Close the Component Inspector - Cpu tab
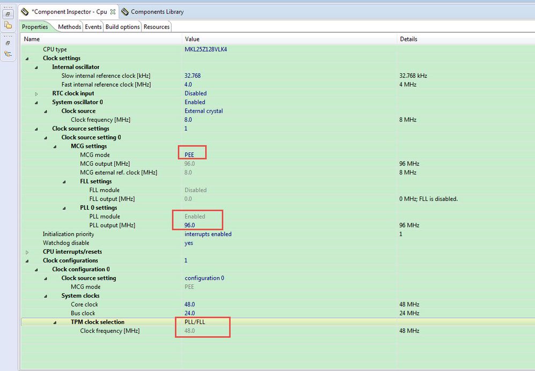535x371 pixels. (x=113, y=12)
